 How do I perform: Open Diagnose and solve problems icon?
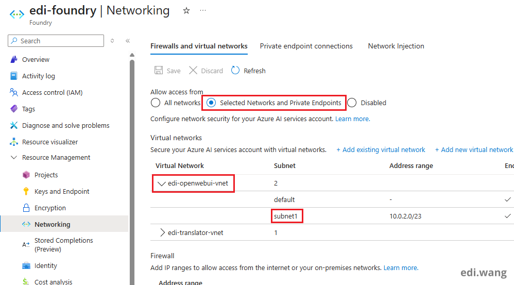click(x=14, y=125)
